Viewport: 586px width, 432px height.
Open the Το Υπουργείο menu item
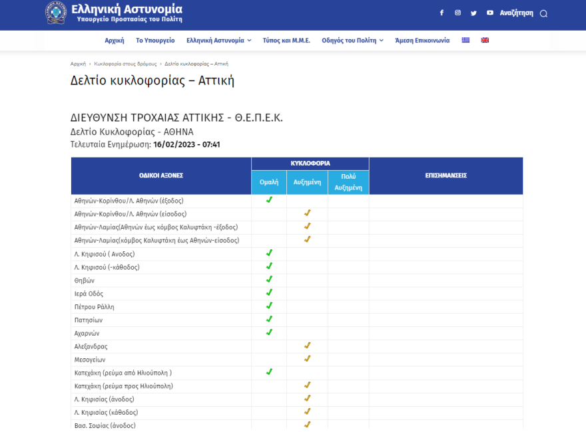pyautogui.click(x=155, y=41)
